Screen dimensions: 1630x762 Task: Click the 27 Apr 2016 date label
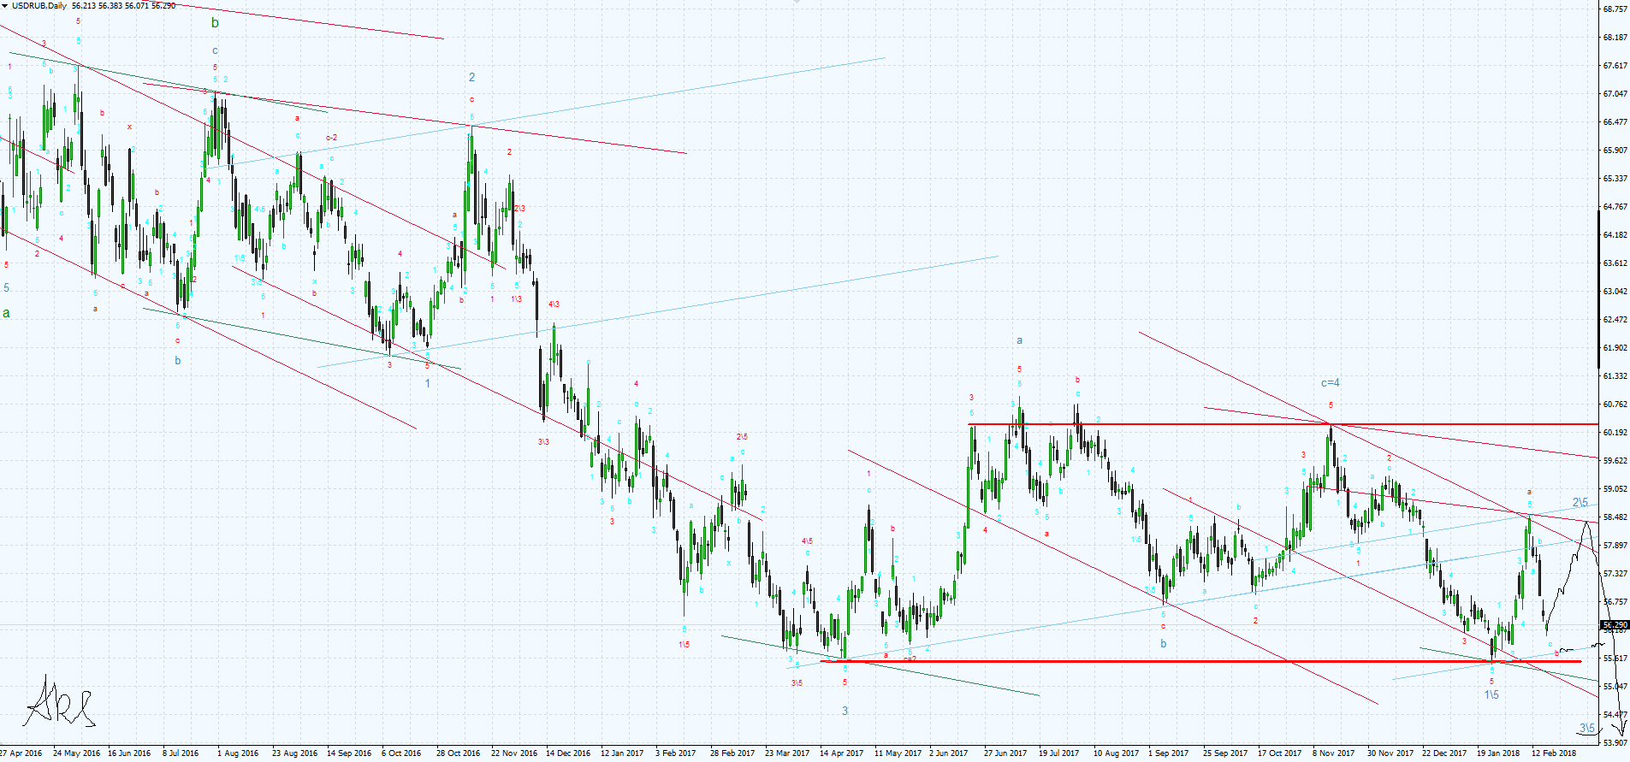coord(21,753)
